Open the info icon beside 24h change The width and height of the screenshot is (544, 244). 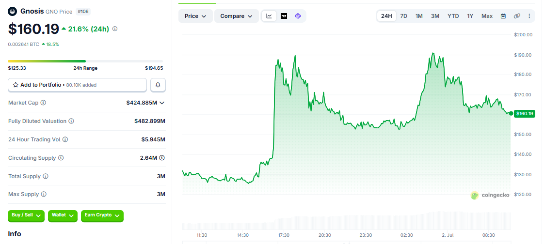(115, 29)
